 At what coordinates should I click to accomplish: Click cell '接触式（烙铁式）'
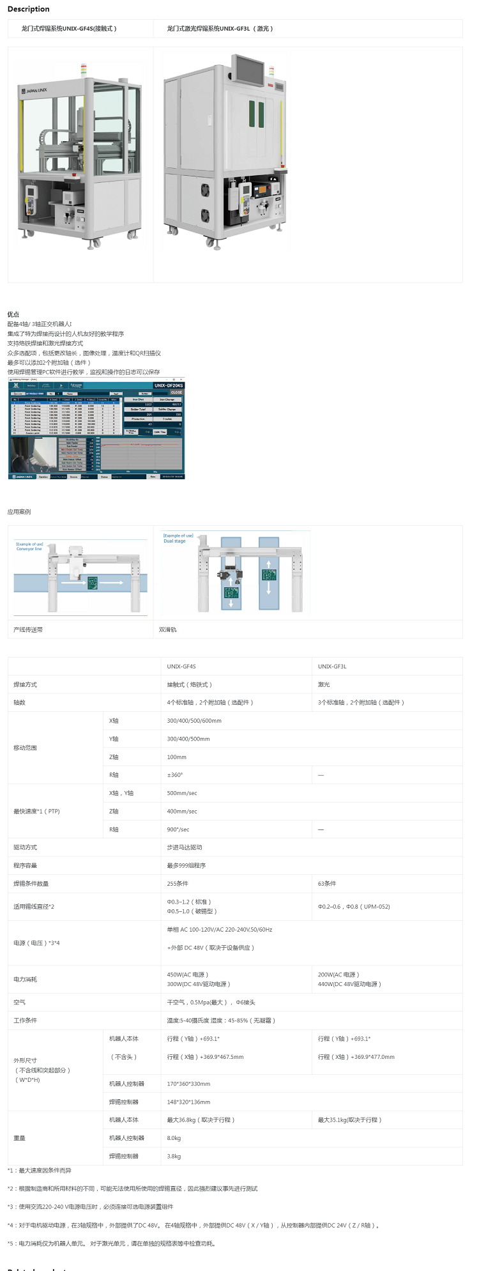tap(190, 684)
